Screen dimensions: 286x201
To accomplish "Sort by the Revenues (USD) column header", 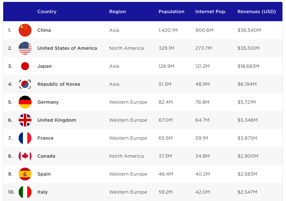I will [257, 12].
